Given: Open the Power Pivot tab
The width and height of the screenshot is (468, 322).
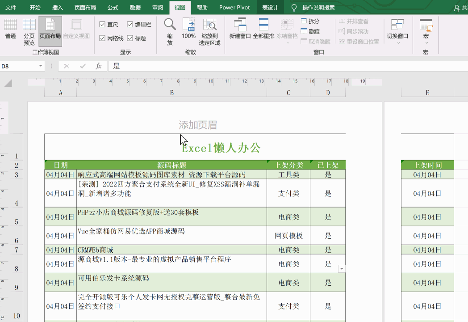Looking at the screenshot, I should 234,8.
